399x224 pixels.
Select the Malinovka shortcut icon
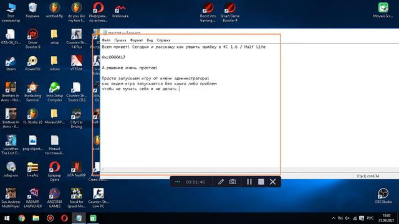[x=120, y=11]
